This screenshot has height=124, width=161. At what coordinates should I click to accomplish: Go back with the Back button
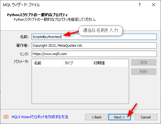(x=96, y=117)
